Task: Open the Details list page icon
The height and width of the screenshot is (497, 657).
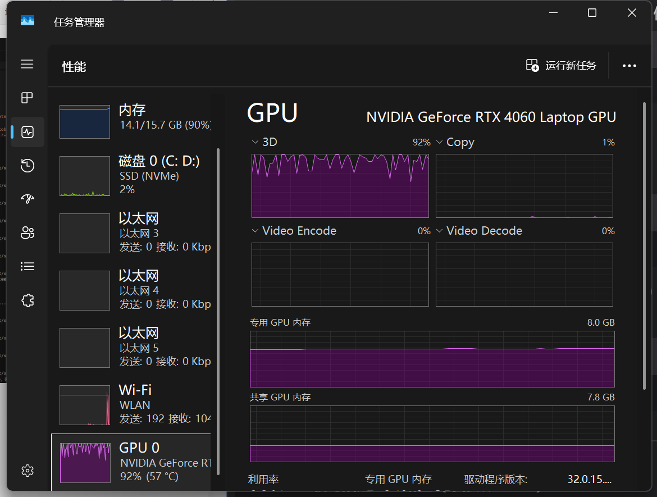Action: point(28,267)
